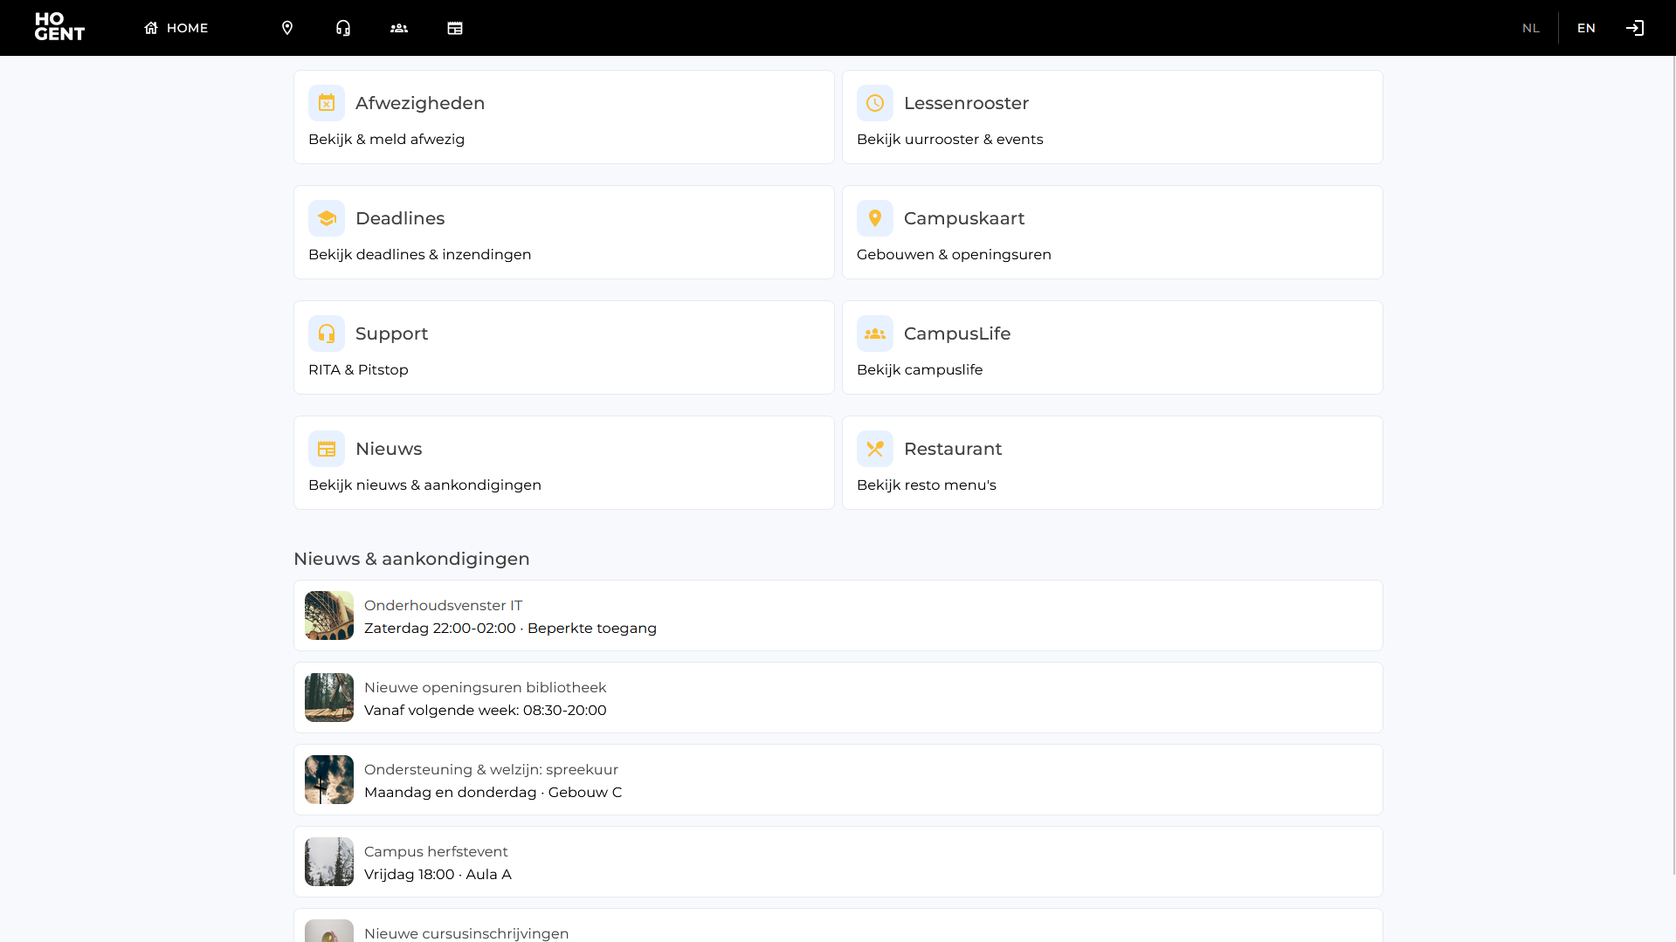The image size is (1676, 942).
Task: Click the Campus herfstevent thumbnail image
Action: tap(329, 862)
